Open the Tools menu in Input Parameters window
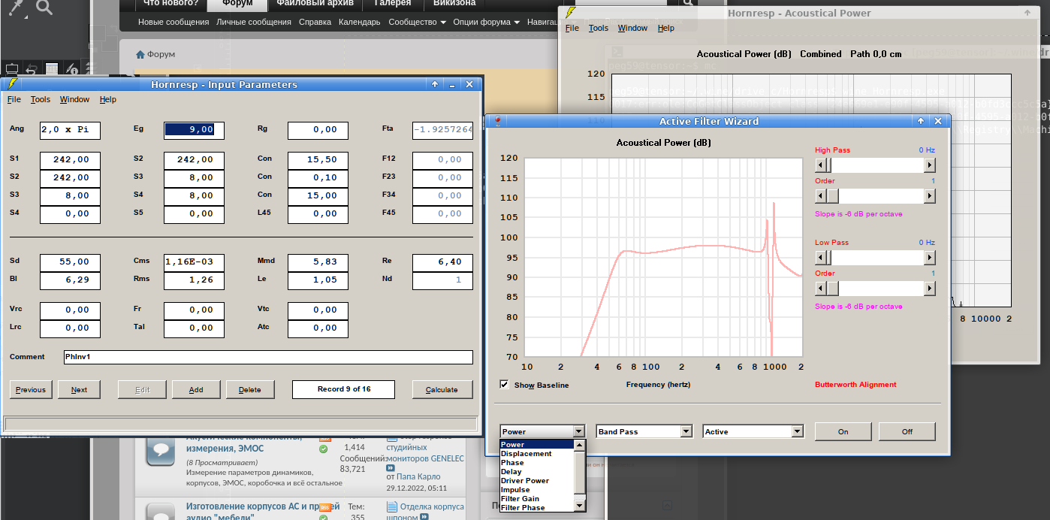 coord(41,99)
